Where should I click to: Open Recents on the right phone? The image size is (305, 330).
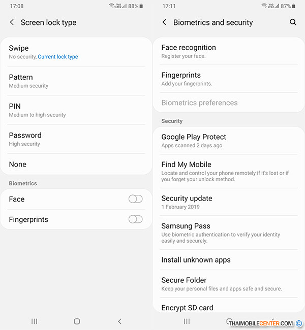pyautogui.click(x=187, y=321)
